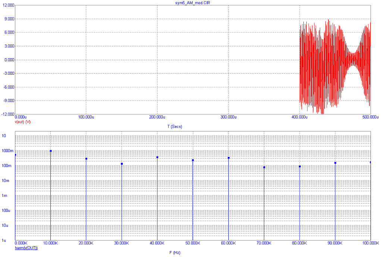The width and height of the screenshot is (381, 257).
Task: Click the 0.000K frequency axis label
Action: [21, 243]
